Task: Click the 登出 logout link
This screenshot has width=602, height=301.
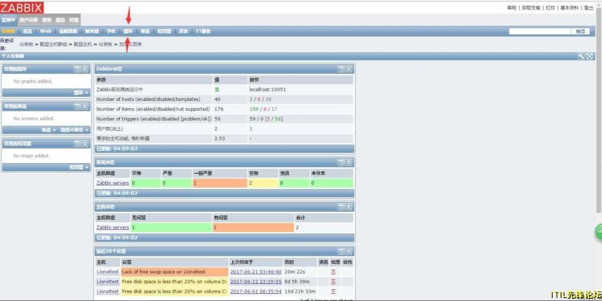Action: pos(588,8)
